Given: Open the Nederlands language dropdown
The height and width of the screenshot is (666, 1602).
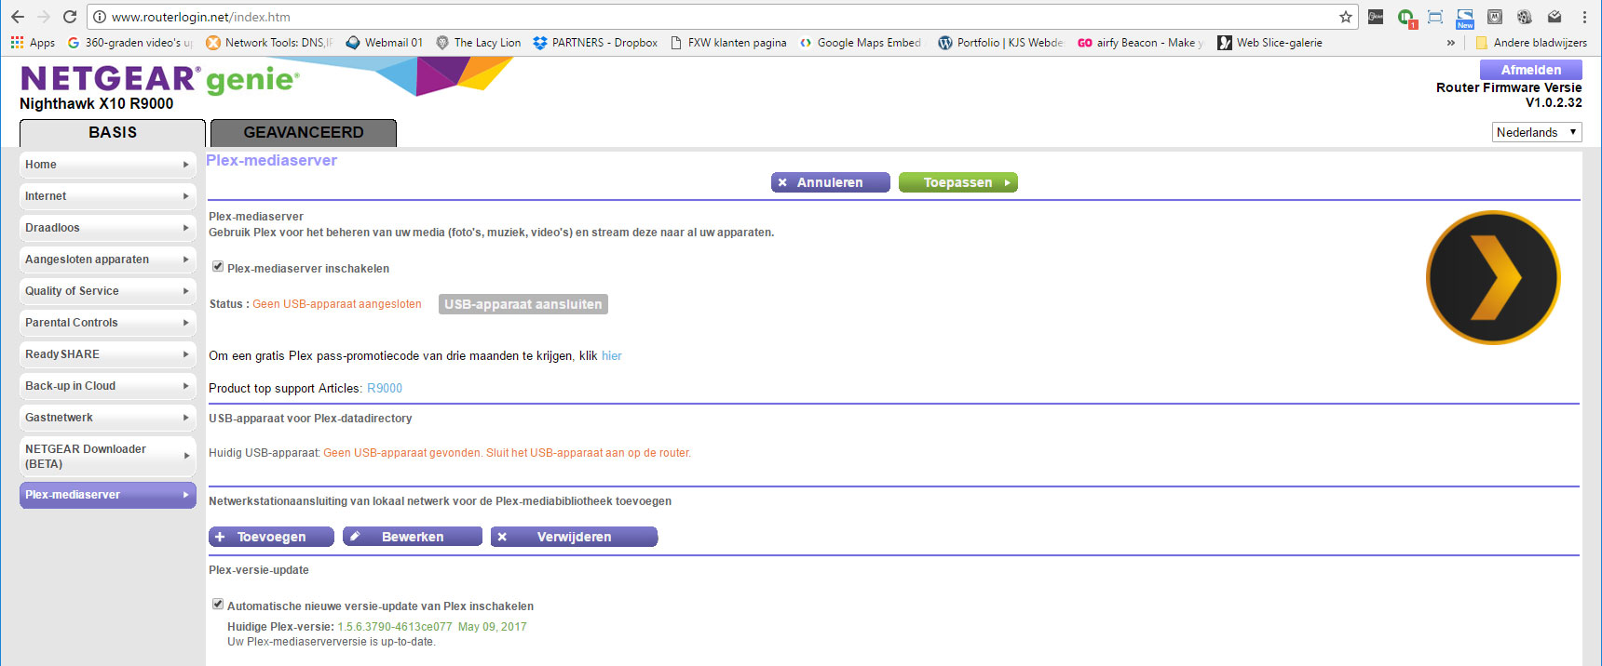Looking at the screenshot, I should pyautogui.click(x=1537, y=132).
